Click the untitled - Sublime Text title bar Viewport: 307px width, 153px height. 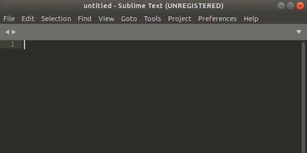click(x=153, y=6)
